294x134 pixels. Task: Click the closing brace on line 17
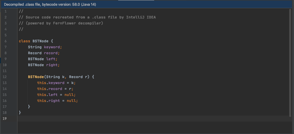click(x=29, y=106)
